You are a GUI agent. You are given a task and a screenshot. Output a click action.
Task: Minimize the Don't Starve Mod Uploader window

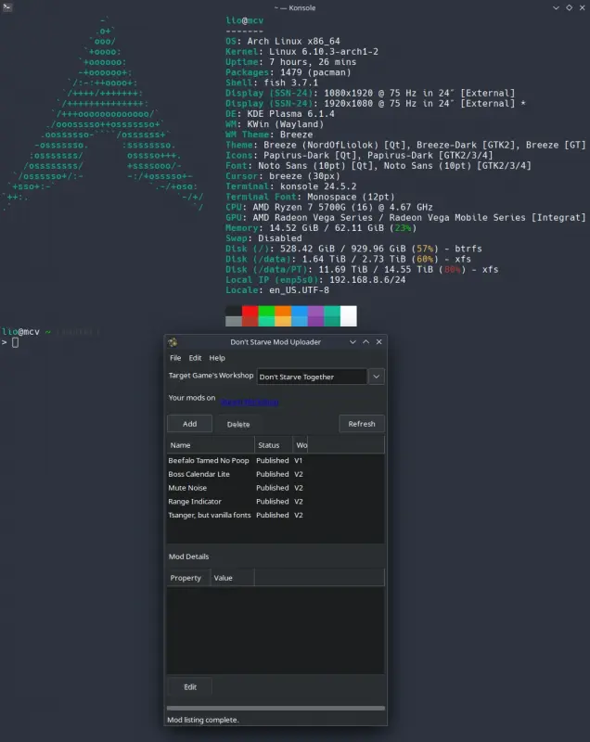[x=353, y=342]
